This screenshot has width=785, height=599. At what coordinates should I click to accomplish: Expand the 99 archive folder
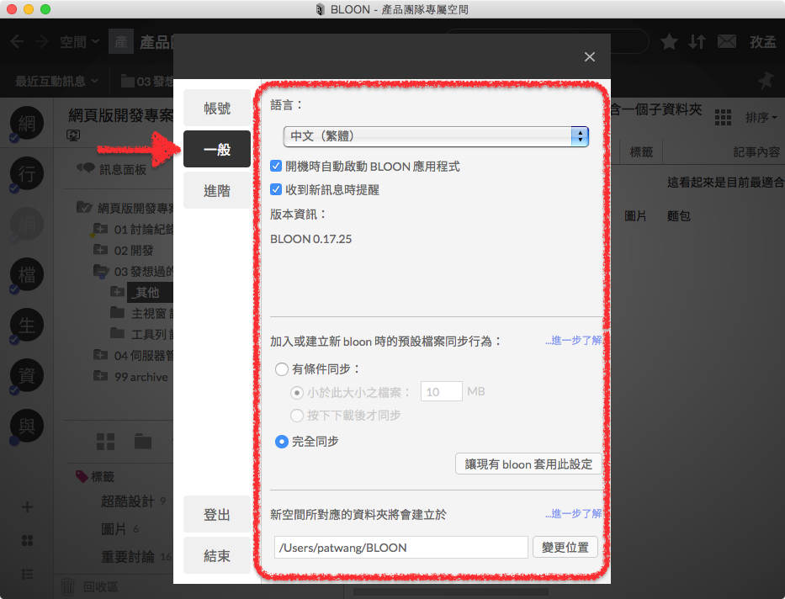point(101,376)
